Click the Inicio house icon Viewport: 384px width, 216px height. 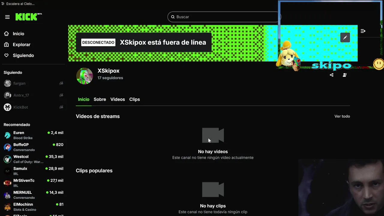pos(6,34)
